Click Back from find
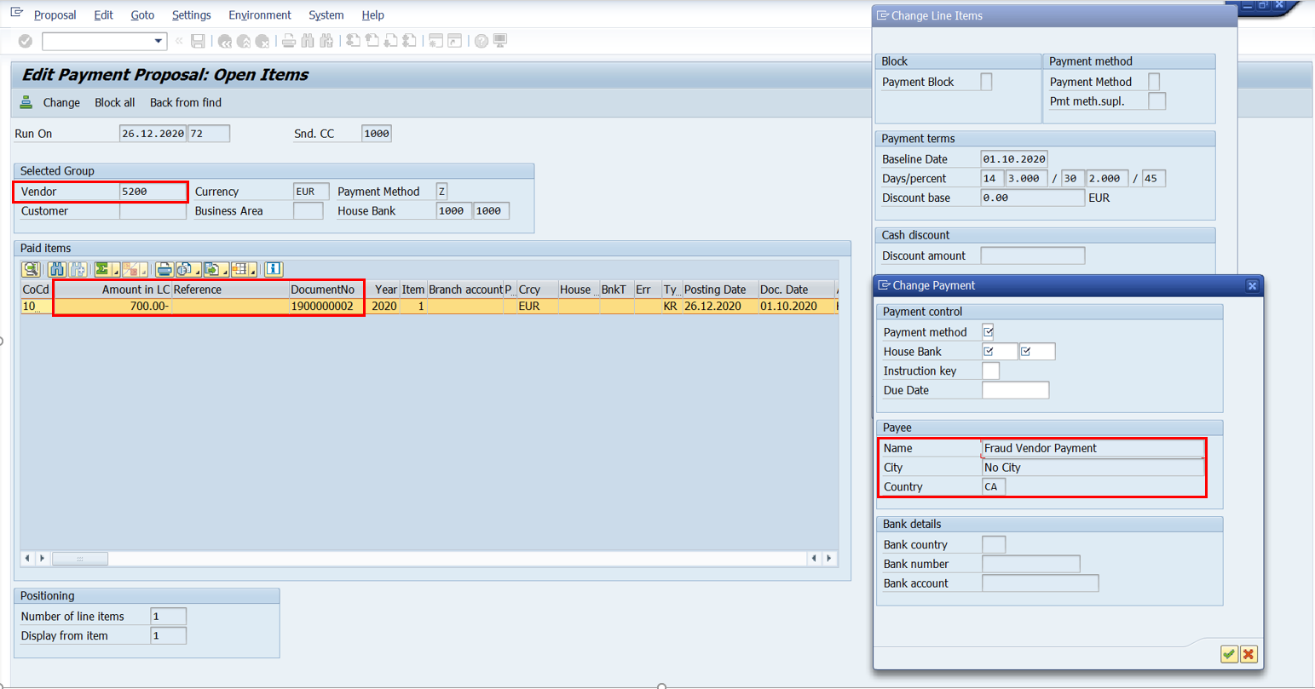This screenshot has height=689, width=1315. pyautogui.click(x=185, y=102)
